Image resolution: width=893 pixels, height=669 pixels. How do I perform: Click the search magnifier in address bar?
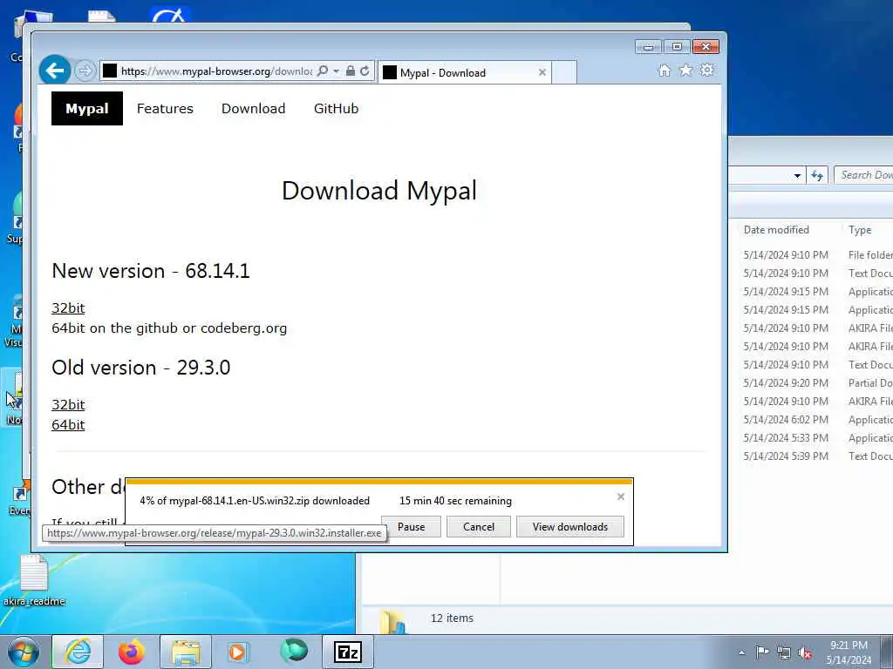[x=323, y=71]
